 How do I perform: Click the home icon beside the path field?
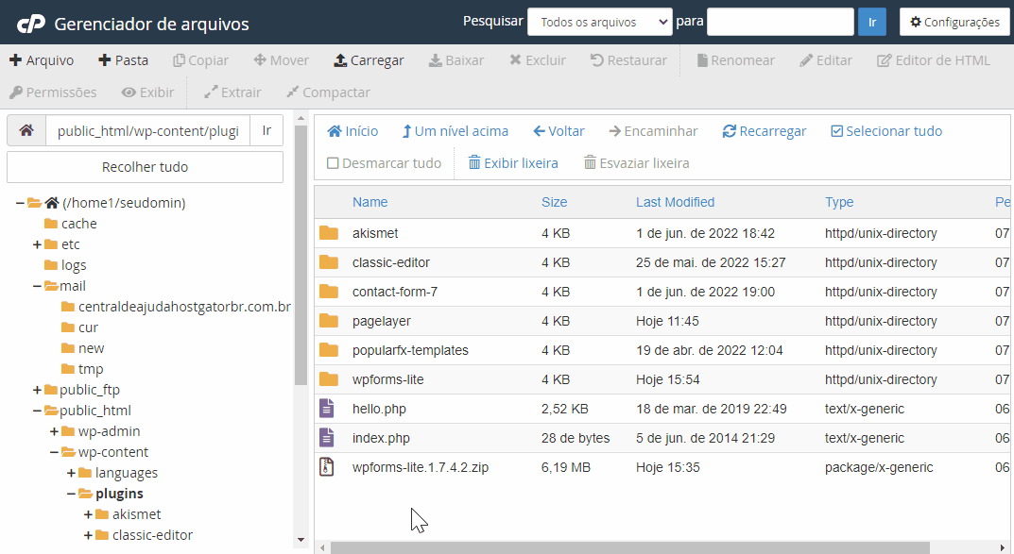point(26,131)
